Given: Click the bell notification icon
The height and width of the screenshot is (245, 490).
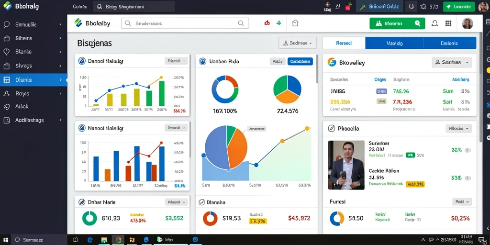Looking at the screenshot, I should tap(434, 23).
